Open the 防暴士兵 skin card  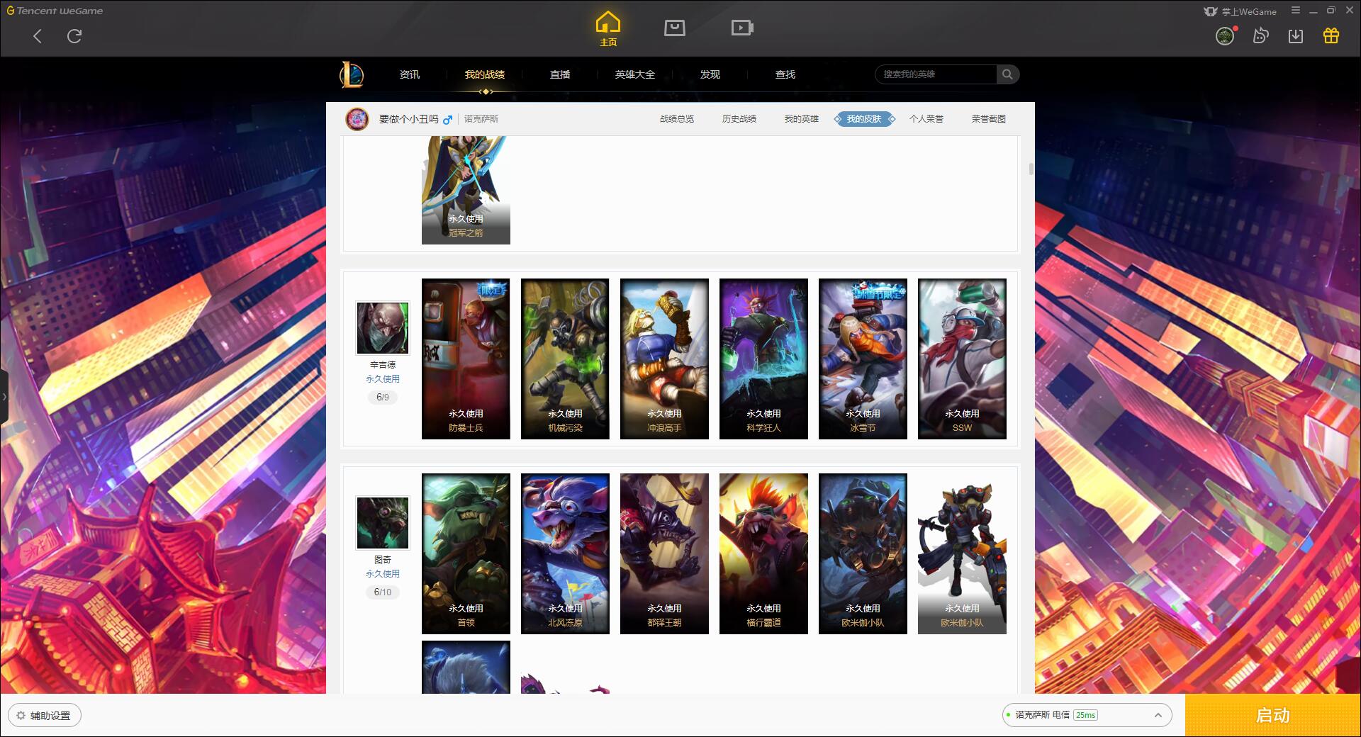coord(466,359)
